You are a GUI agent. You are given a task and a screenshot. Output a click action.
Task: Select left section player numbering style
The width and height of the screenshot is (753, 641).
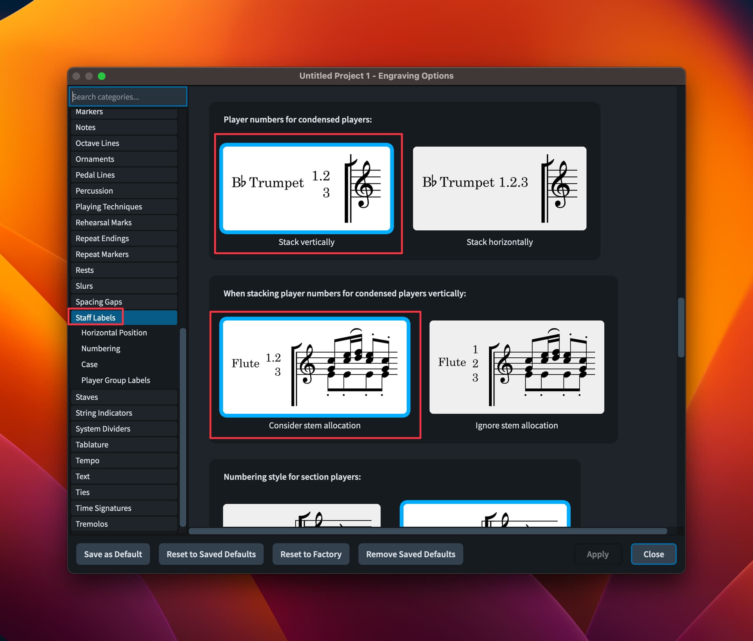coord(302,515)
